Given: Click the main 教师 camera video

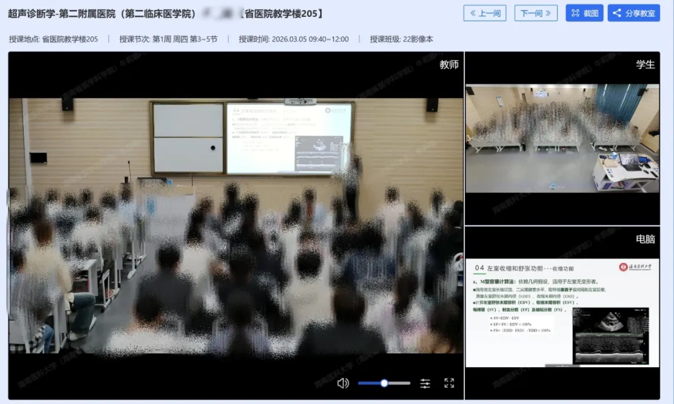Looking at the screenshot, I should [235, 225].
